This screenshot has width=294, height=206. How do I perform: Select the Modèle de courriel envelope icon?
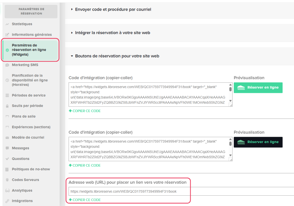[x=7, y=137]
